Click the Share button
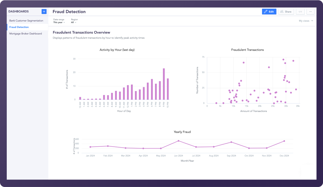 point(286,11)
